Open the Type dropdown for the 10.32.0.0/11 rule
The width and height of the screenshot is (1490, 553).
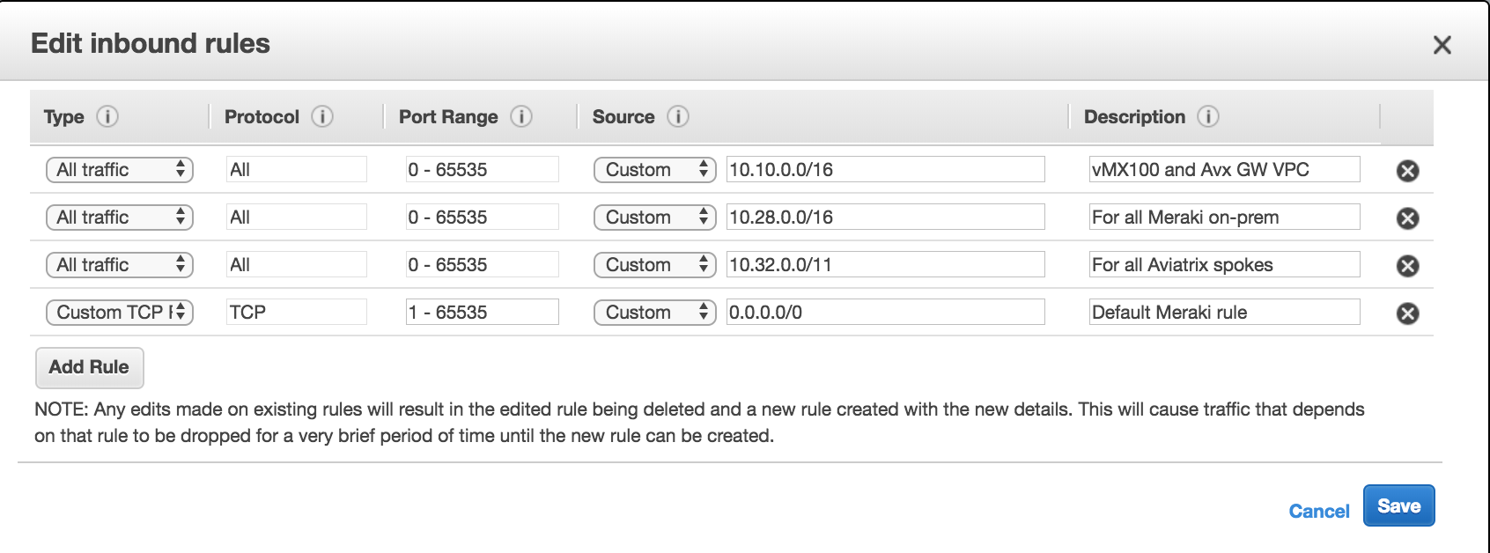coord(120,265)
